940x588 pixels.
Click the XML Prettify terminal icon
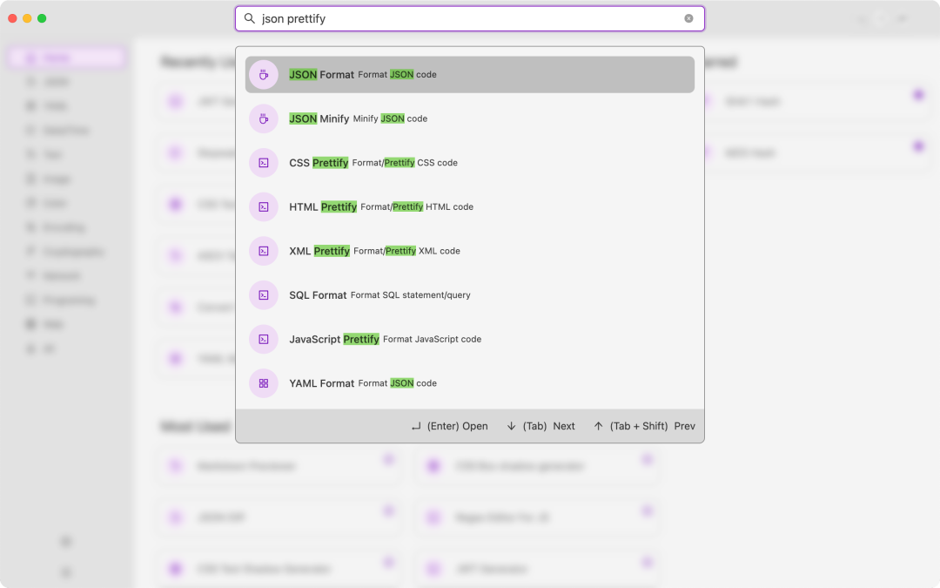point(263,251)
